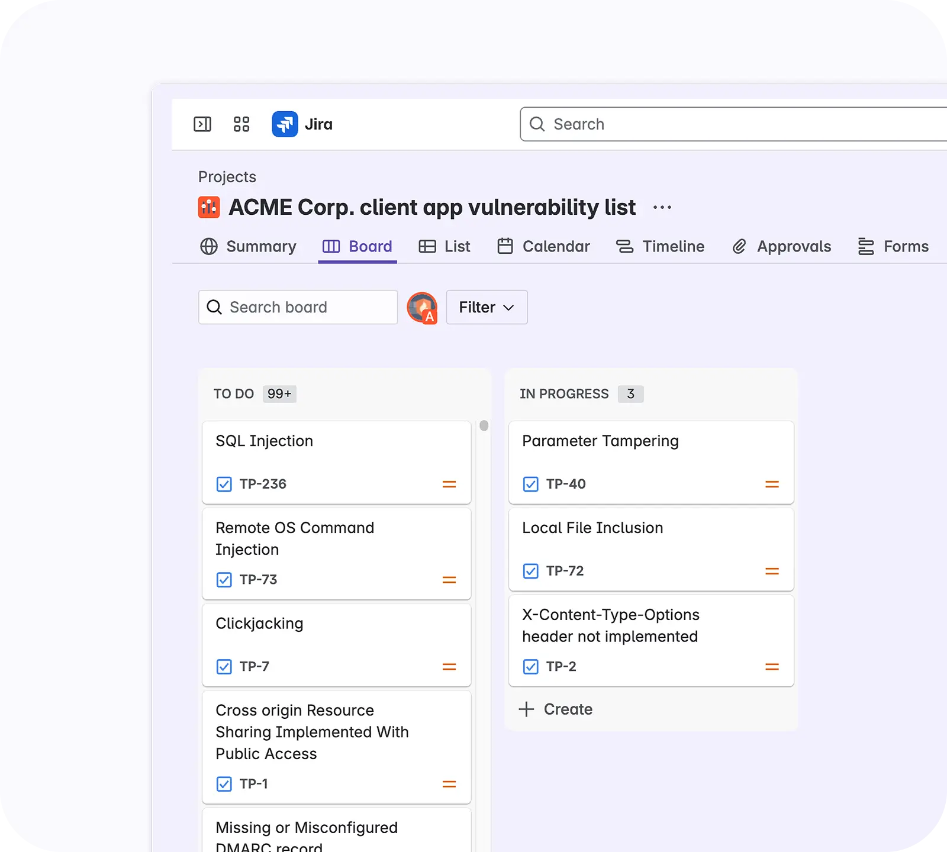Click the priority icon on Parameter Tampering
This screenshot has width=947, height=852.
[x=772, y=484]
